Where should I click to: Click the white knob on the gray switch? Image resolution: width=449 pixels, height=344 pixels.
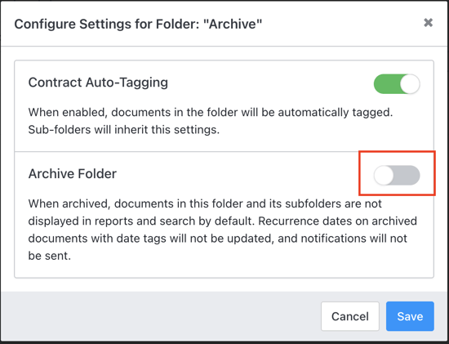click(x=384, y=175)
